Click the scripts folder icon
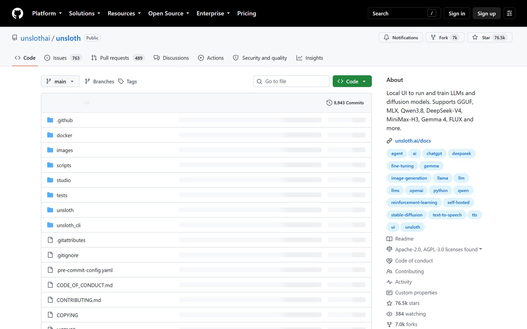The width and height of the screenshot is (527, 329). point(50,165)
